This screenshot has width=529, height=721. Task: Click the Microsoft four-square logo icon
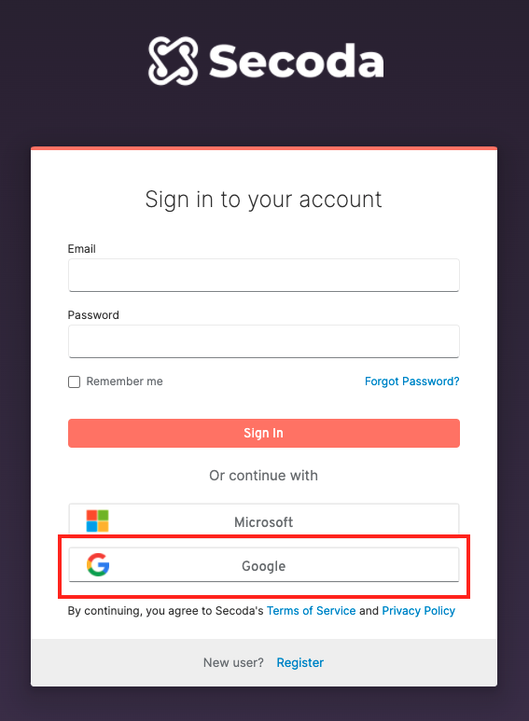(98, 521)
